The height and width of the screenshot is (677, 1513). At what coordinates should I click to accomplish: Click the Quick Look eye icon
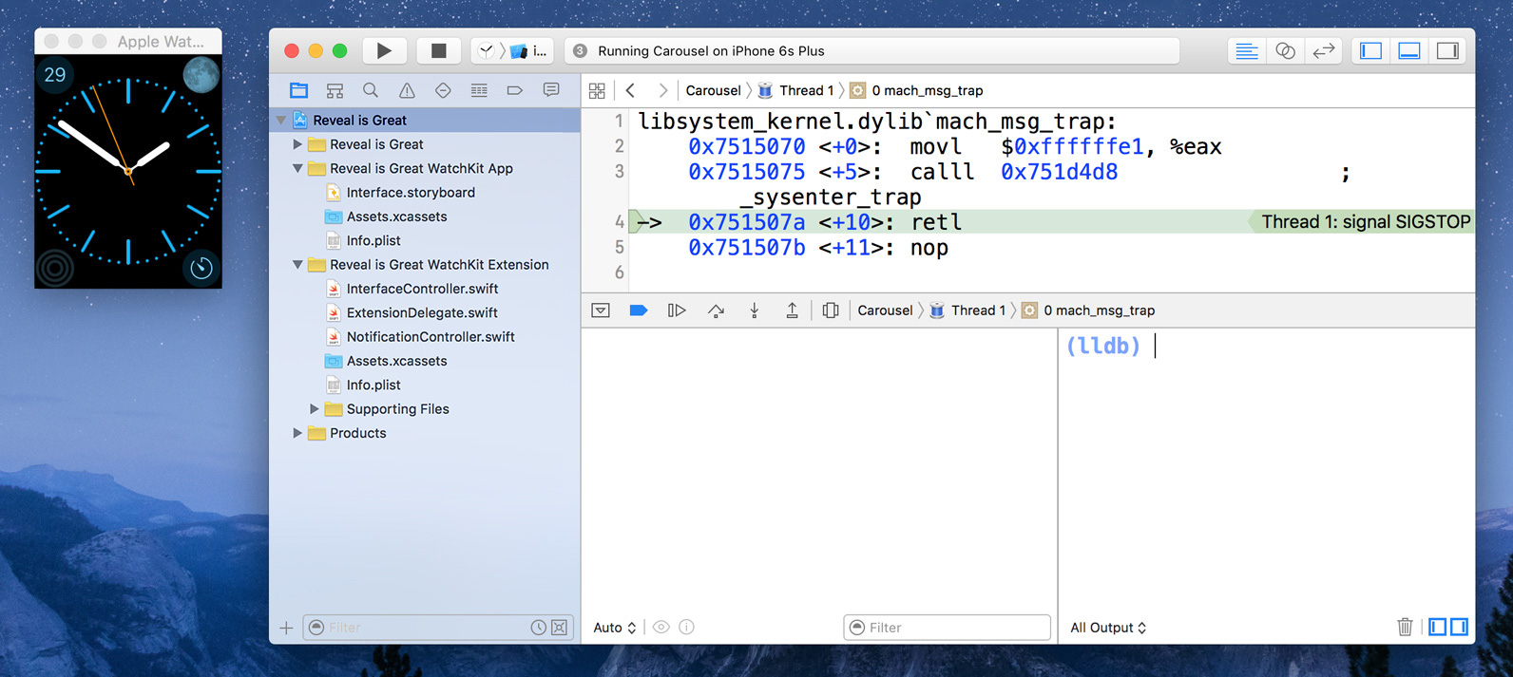661,628
